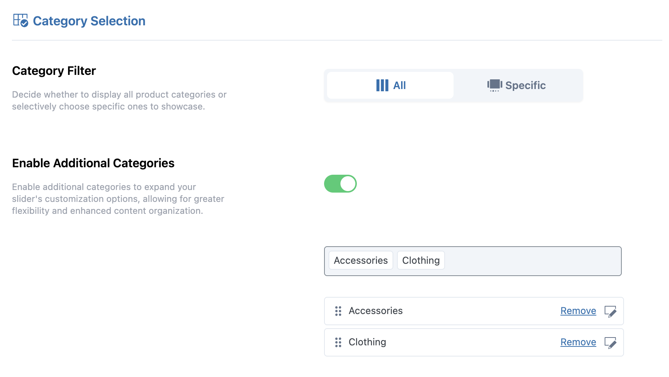Click the Category Selection section title
669x377 pixels.
(89, 21)
